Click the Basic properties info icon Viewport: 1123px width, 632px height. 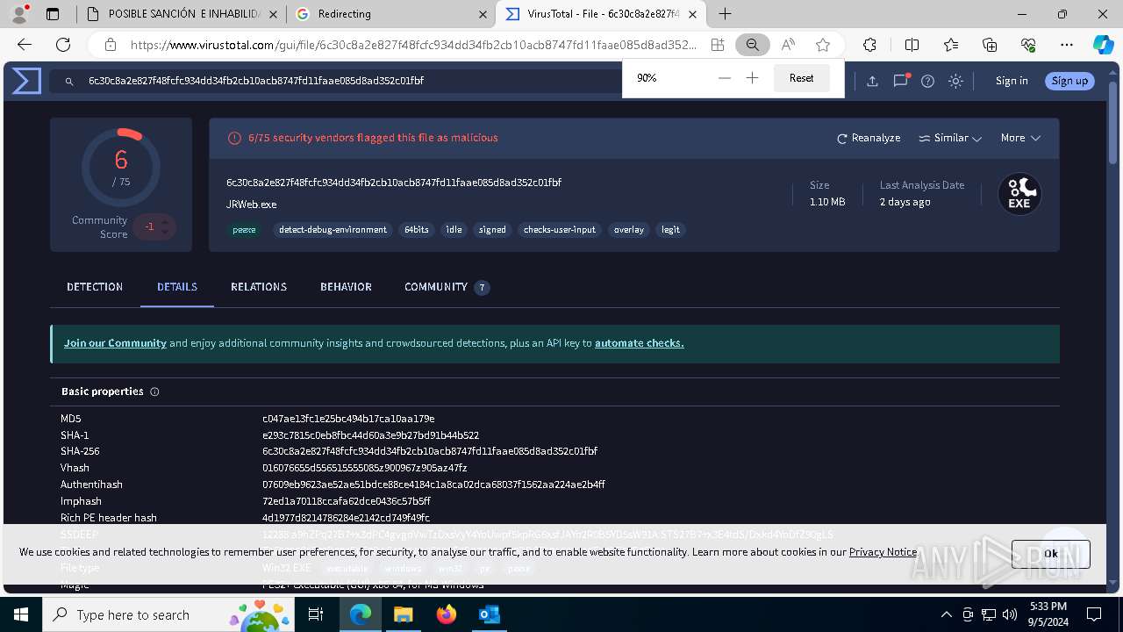(154, 391)
